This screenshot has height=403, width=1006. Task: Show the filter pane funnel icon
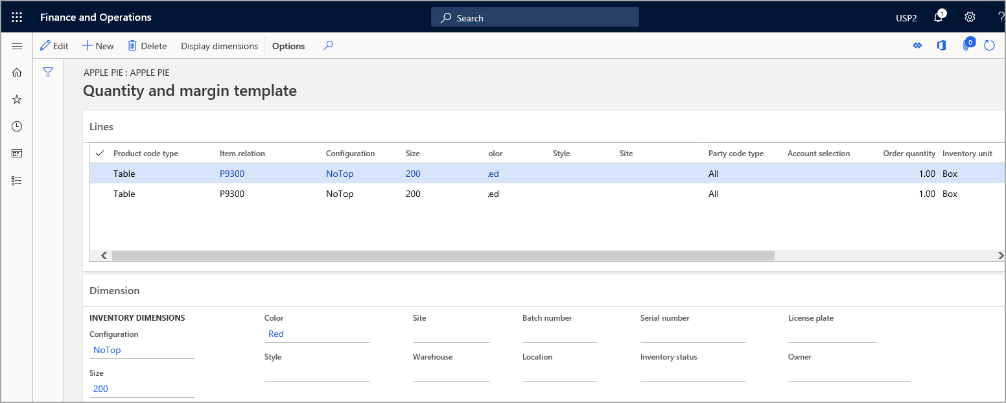coord(48,72)
